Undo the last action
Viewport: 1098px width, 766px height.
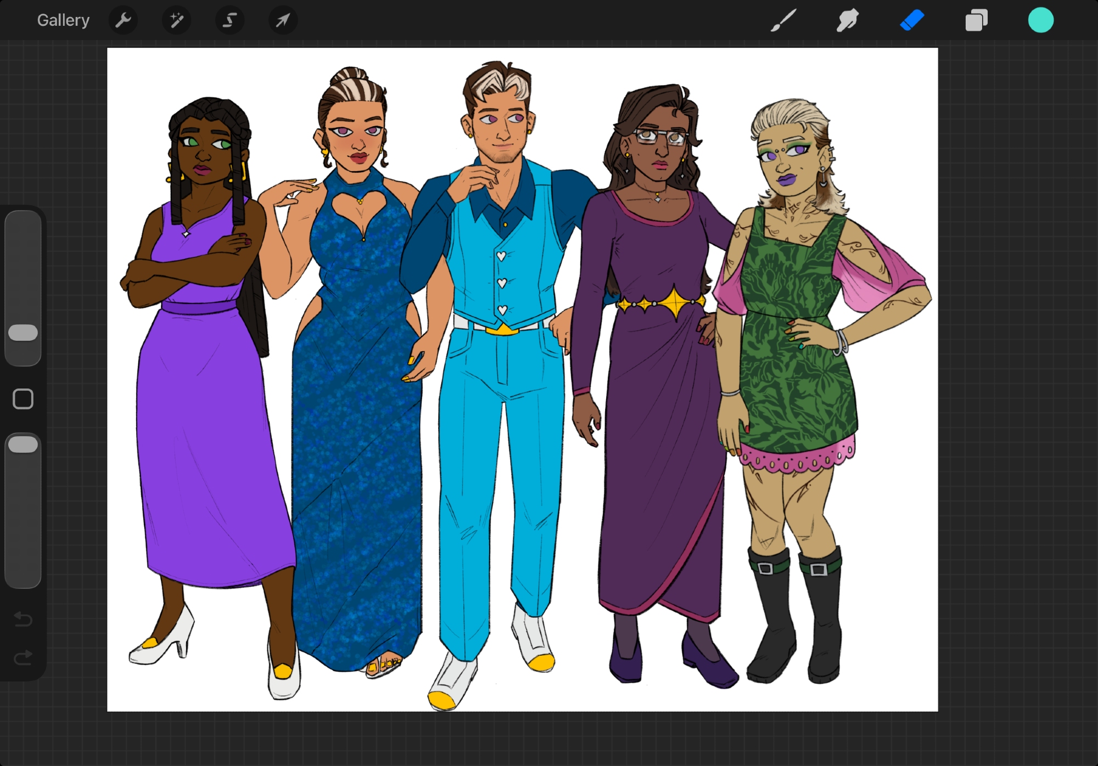coord(23,619)
